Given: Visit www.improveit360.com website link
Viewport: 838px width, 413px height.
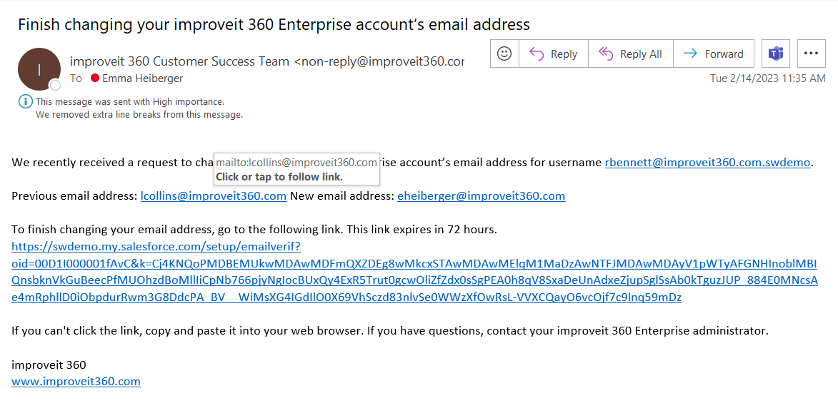Looking at the screenshot, I should [76, 382].
